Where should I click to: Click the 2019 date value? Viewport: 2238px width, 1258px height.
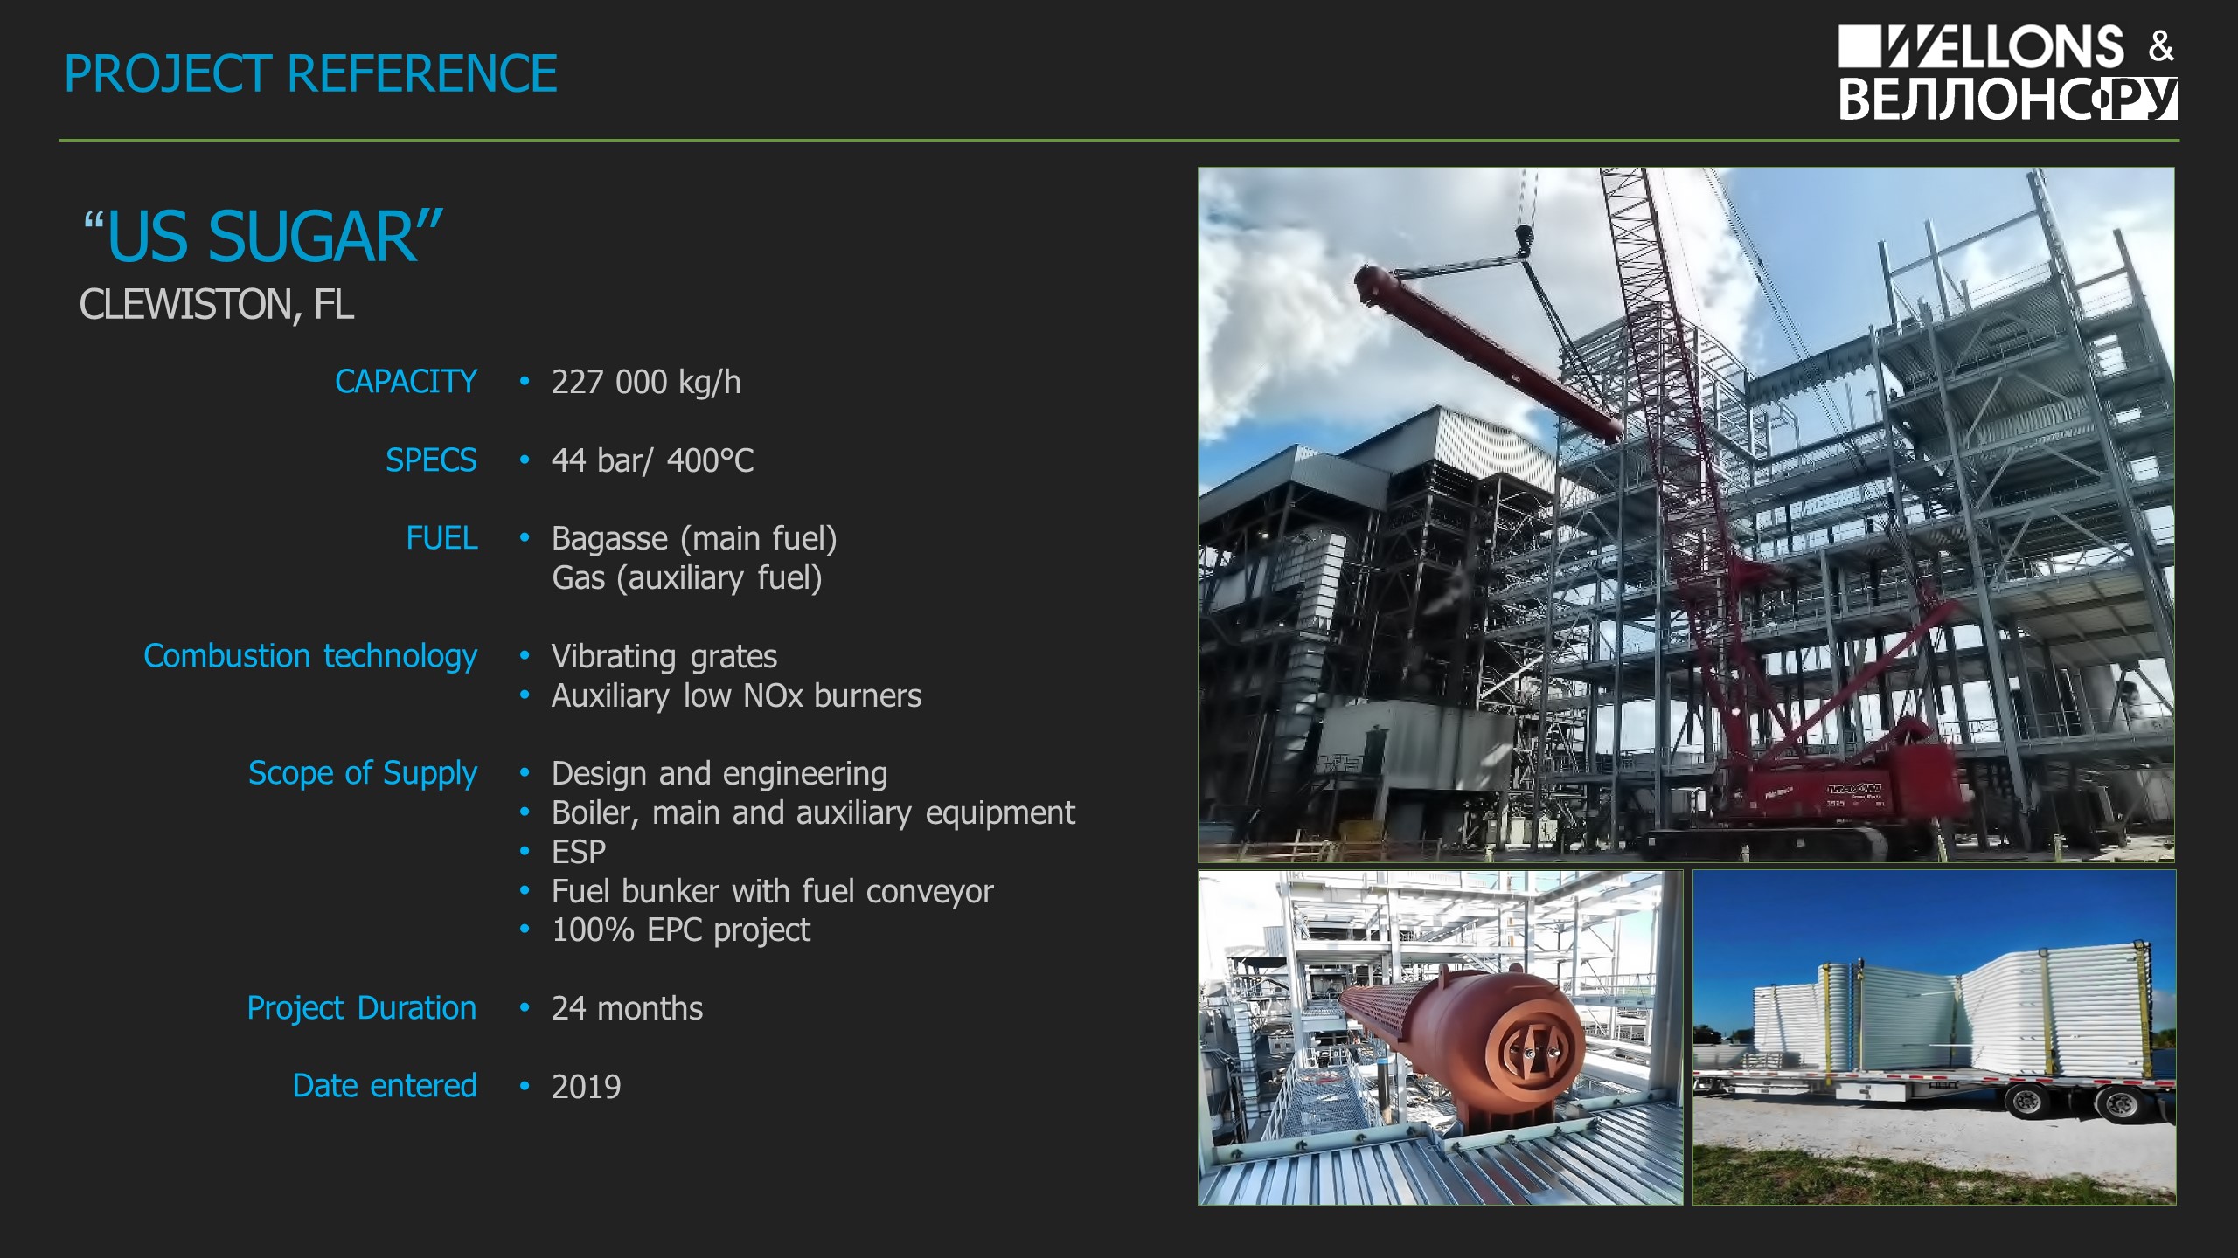(x=586, y=1087)
